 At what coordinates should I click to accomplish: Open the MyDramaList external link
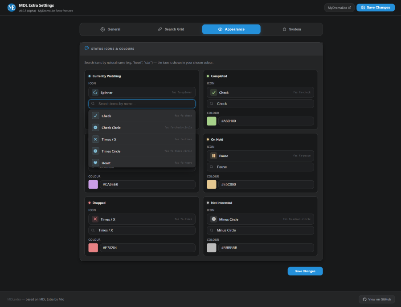coord(339,8)
